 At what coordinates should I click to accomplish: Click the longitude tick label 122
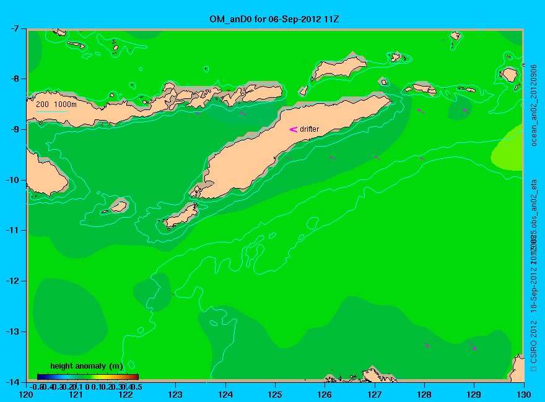coord(126,395)
